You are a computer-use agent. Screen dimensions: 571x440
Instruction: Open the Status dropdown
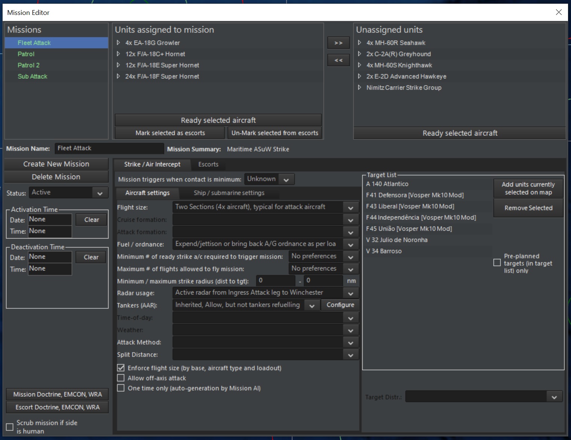tap(68, 193)
